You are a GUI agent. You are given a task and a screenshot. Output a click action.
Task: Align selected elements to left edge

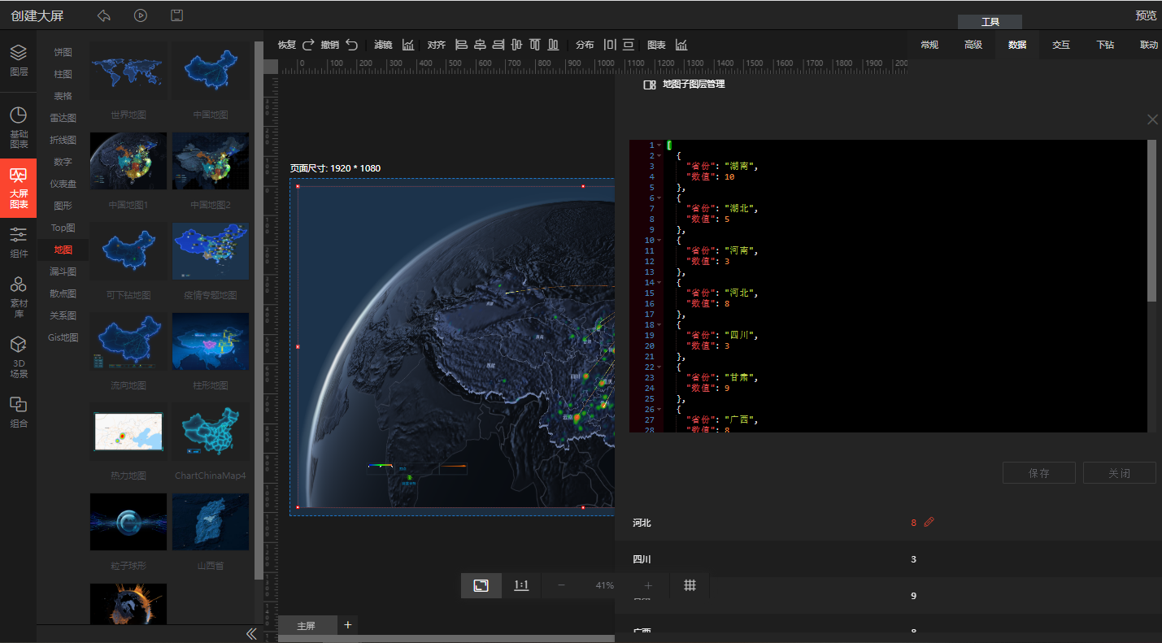coord(461,45)
